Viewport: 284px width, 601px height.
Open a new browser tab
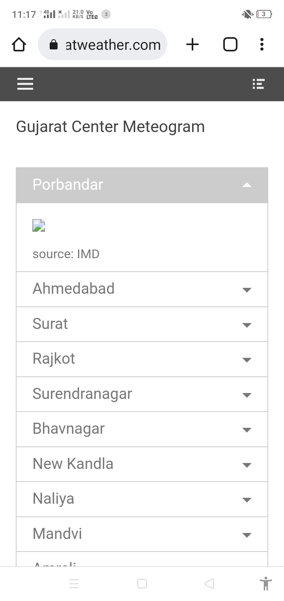tap(192, 45)
